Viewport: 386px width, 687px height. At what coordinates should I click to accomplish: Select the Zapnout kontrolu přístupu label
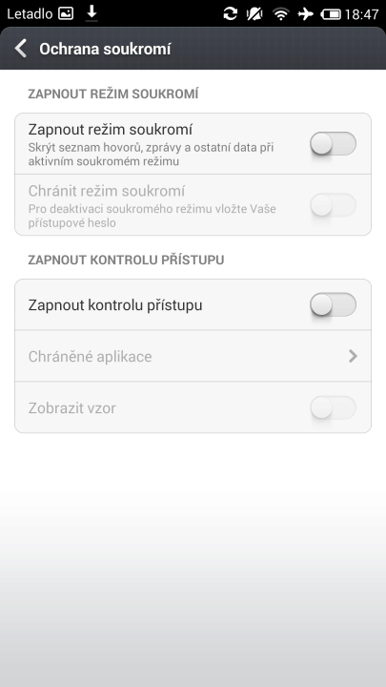115,305
